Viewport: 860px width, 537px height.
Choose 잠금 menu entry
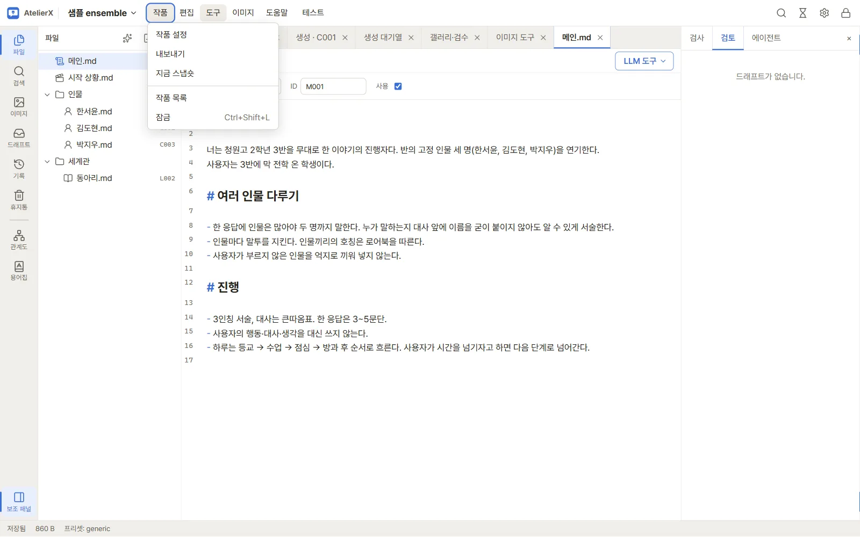(213, 117)
